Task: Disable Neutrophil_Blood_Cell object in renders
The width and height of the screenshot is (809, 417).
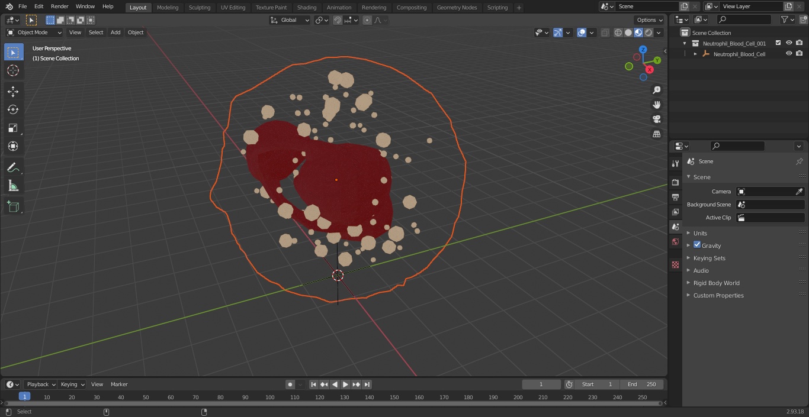Action: [x=800, y=54]
